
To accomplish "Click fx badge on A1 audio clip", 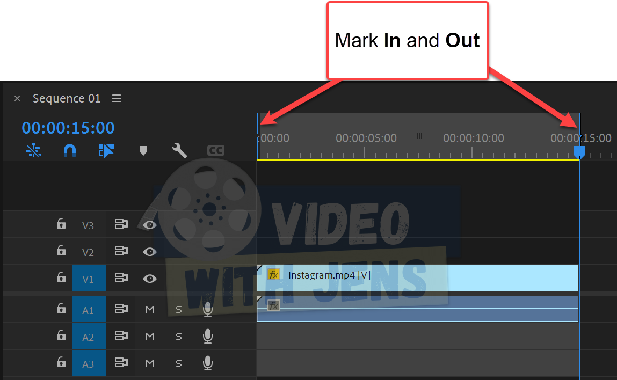I will pyautogui.click(x=273, y=305).
